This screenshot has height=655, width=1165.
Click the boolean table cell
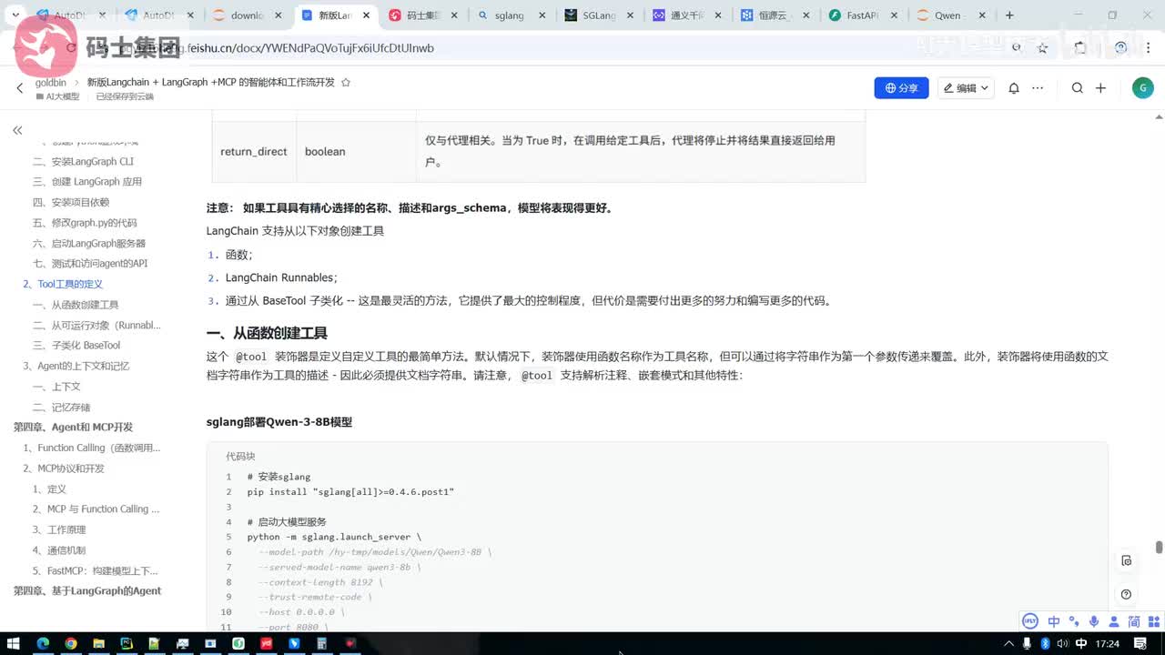[x=356, y=152]
